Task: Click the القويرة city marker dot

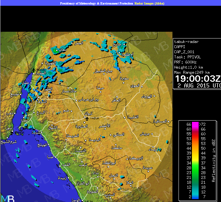Action: (42, 63)
